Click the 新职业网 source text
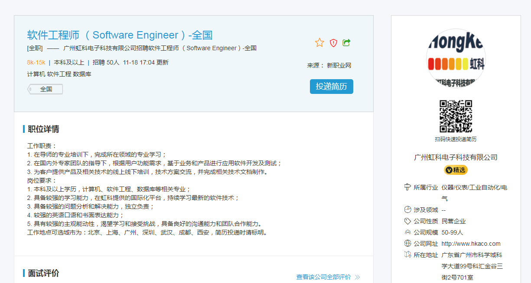Screen dimensions: 531x283 pos(339,65)
